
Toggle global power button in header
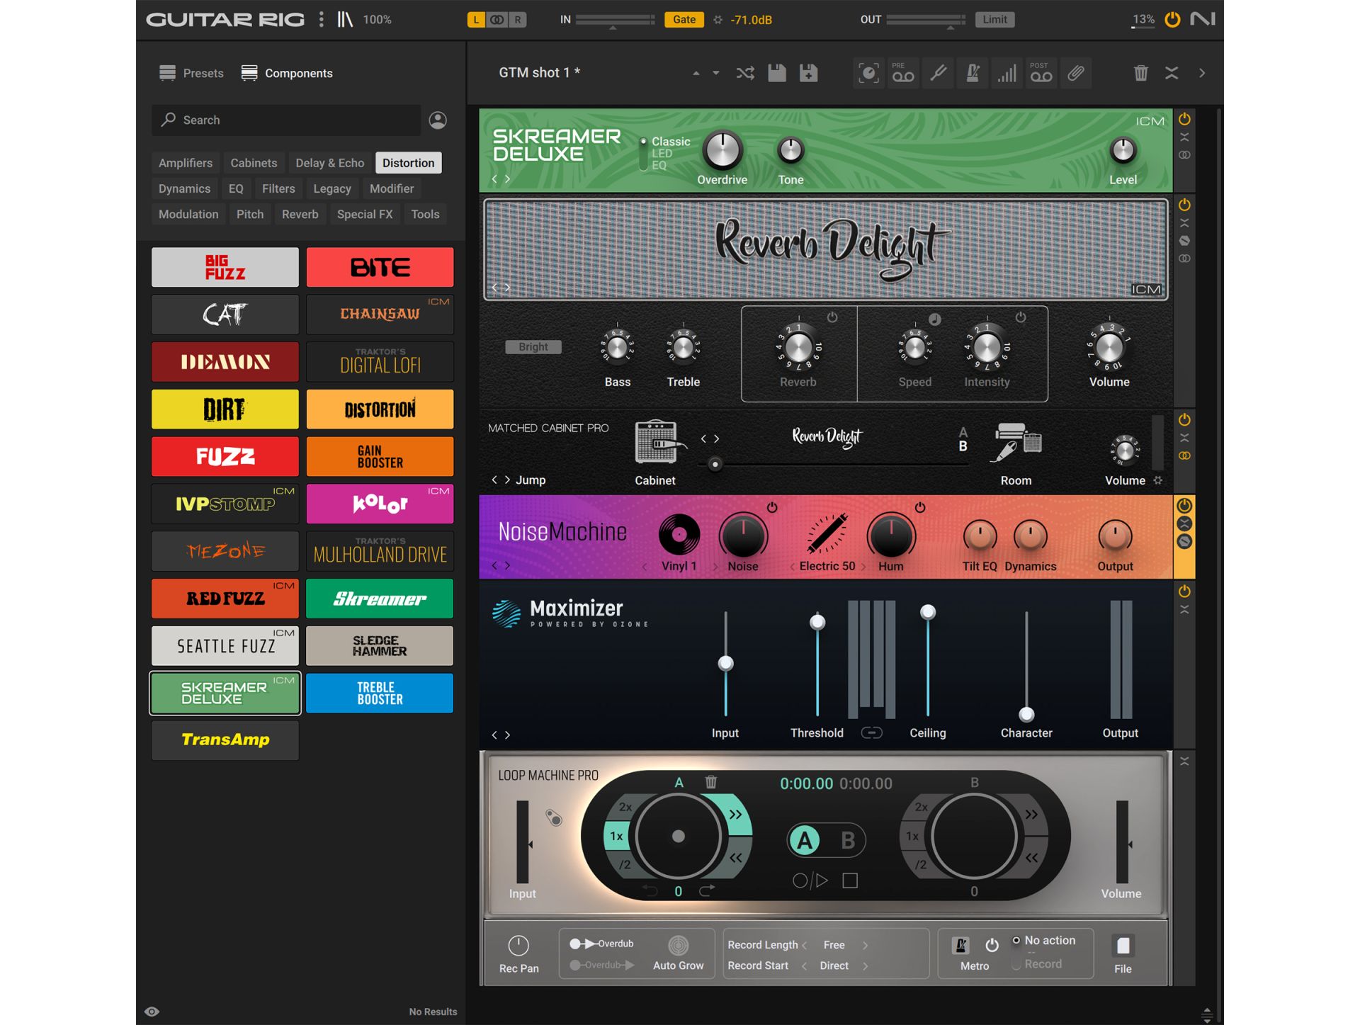point(1172,19)
